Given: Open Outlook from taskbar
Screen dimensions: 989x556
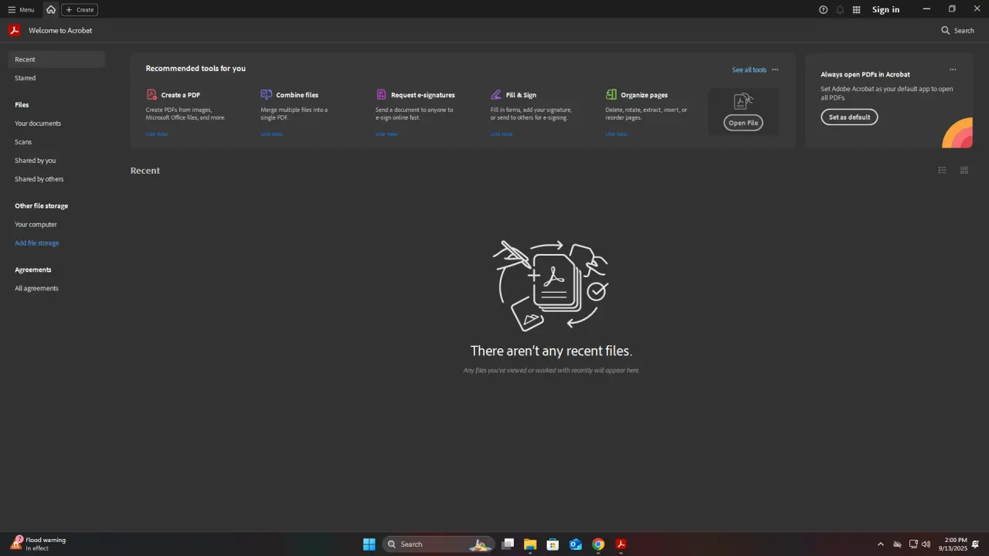Looking at the screenshot, I should 576,544.
